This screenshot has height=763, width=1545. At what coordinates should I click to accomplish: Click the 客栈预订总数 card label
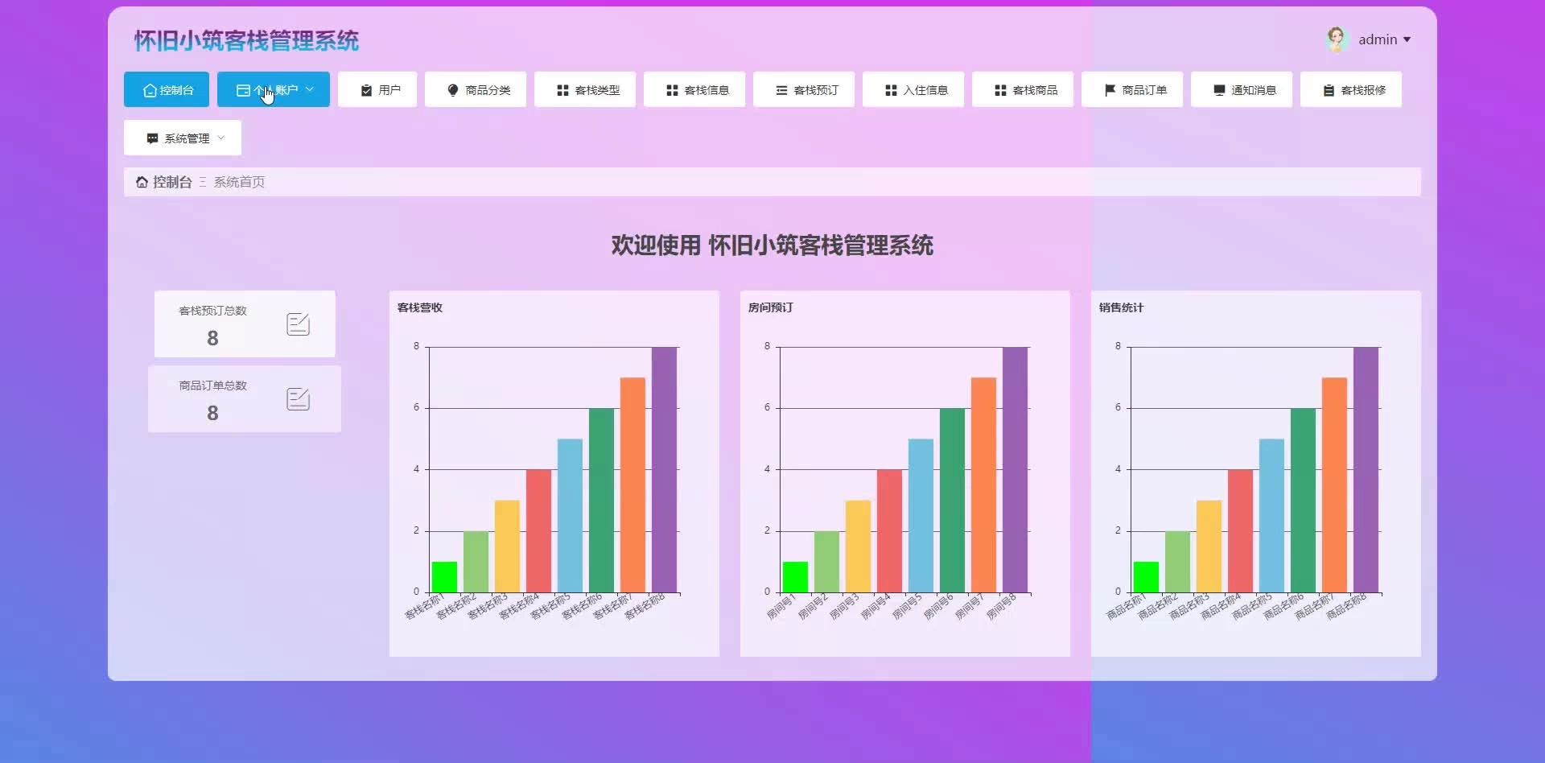(213, 311)
